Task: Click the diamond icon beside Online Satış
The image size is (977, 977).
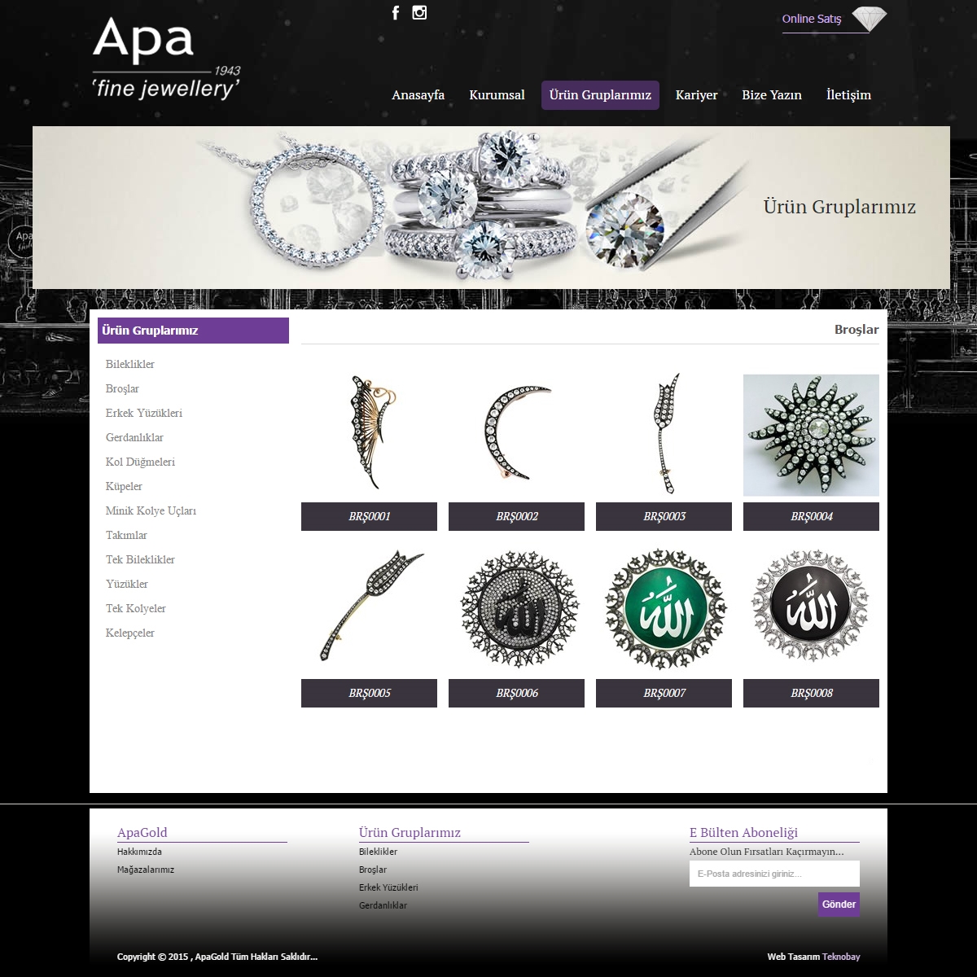Action: pos(870,19)
